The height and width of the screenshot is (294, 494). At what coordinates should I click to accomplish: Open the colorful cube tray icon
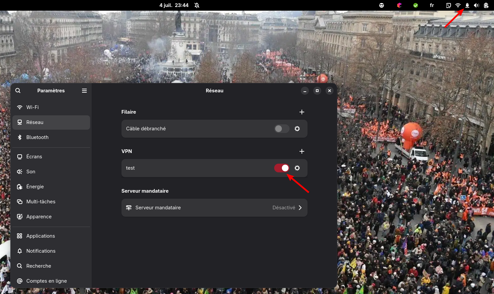coord(399,5)
